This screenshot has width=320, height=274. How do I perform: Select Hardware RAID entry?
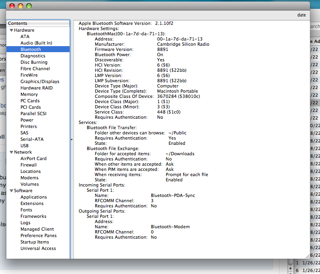tap(37, 88)
